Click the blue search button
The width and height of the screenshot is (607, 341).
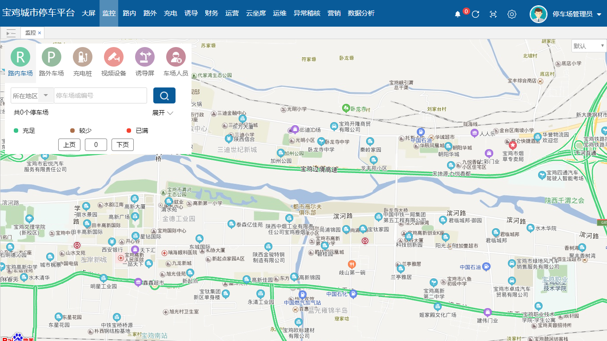164,95
